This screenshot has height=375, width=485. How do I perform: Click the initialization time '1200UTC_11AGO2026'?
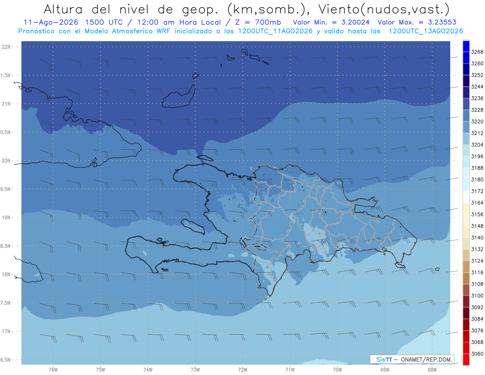point(275,31)
